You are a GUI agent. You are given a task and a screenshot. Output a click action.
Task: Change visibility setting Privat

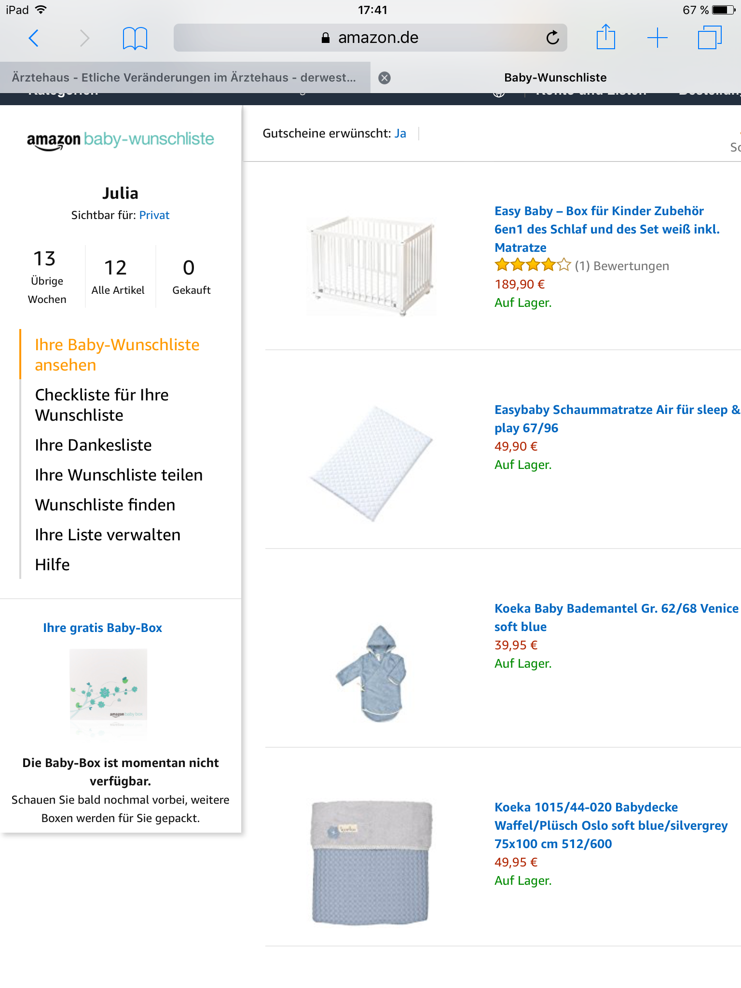[154, 215]
